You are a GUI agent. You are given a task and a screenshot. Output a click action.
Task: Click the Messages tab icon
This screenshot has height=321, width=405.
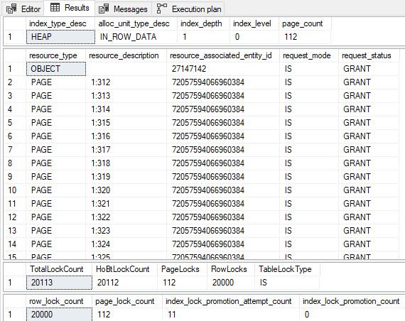[104, 9]
